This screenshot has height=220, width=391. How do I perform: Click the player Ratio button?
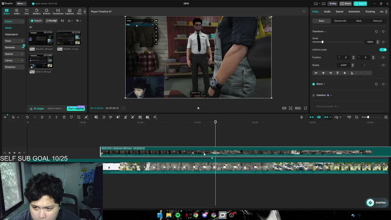point(298,108)
